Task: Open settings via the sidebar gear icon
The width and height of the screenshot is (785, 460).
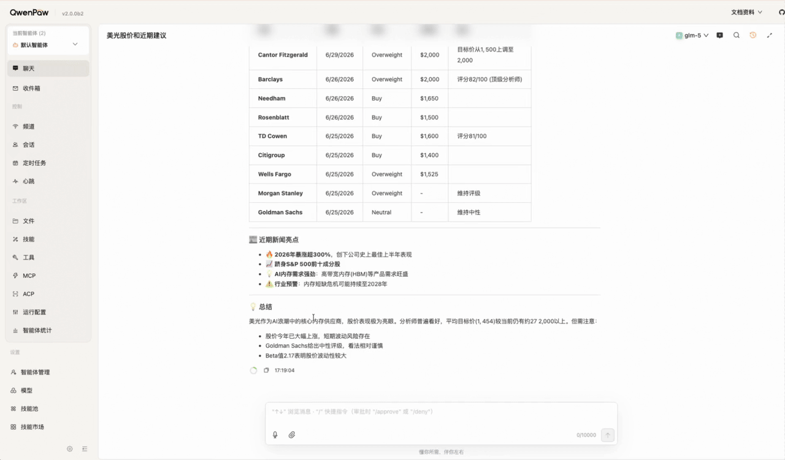Action: click(70, 449)
